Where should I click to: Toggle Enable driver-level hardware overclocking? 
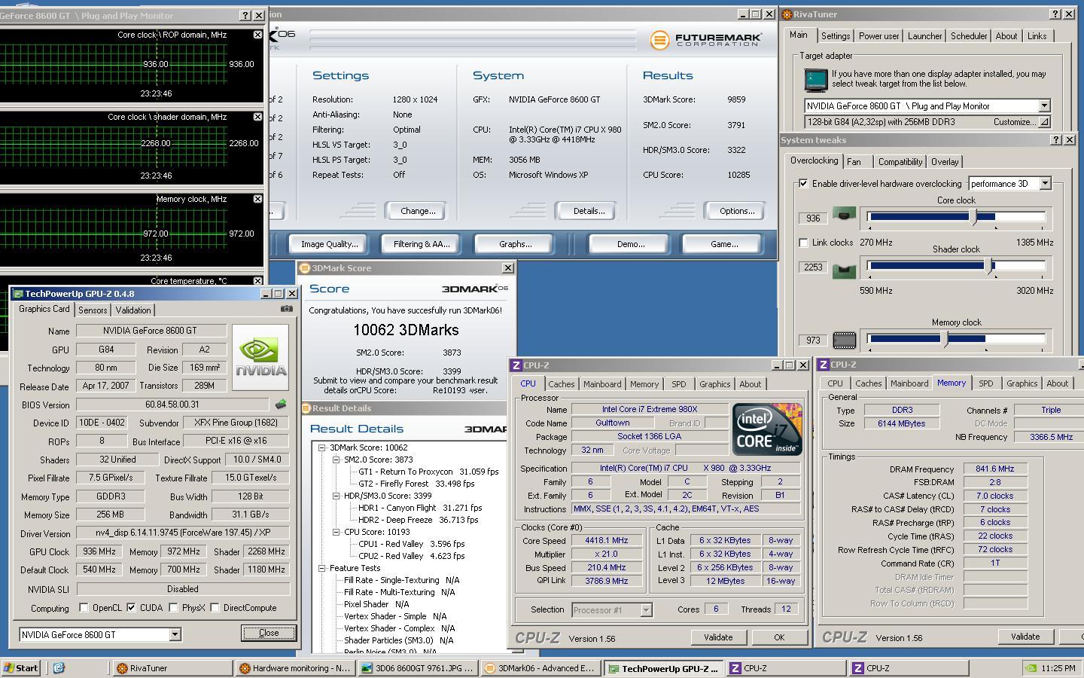(x=803, y=183)
